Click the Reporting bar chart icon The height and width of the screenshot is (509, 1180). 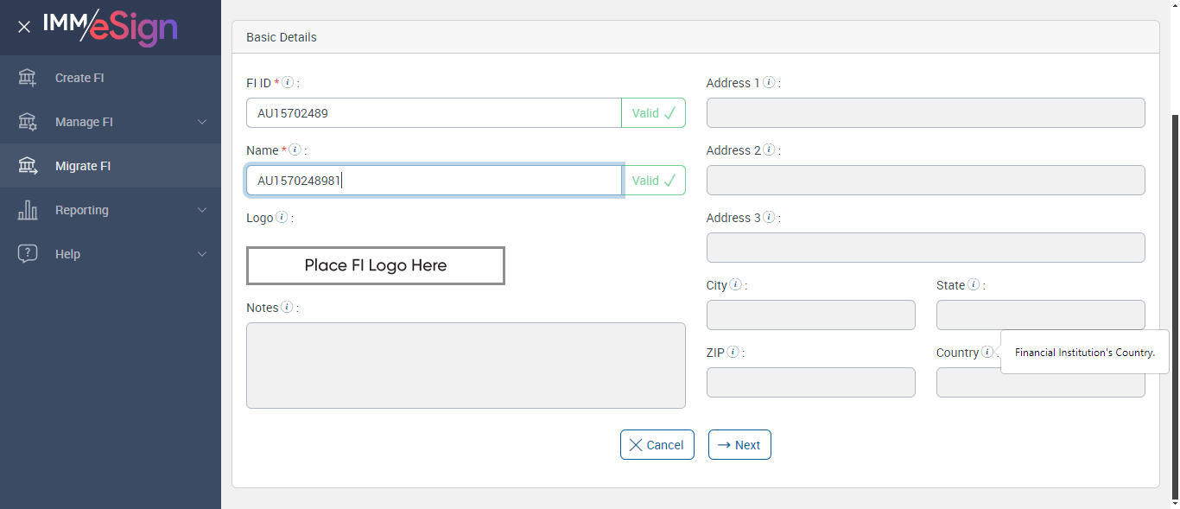pyautogui.click(x=28, y=210)
